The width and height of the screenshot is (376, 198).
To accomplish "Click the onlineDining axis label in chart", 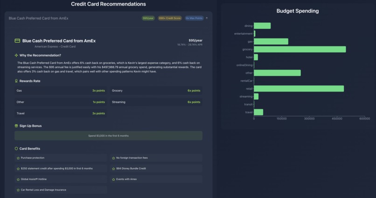I will click(244, 65).
